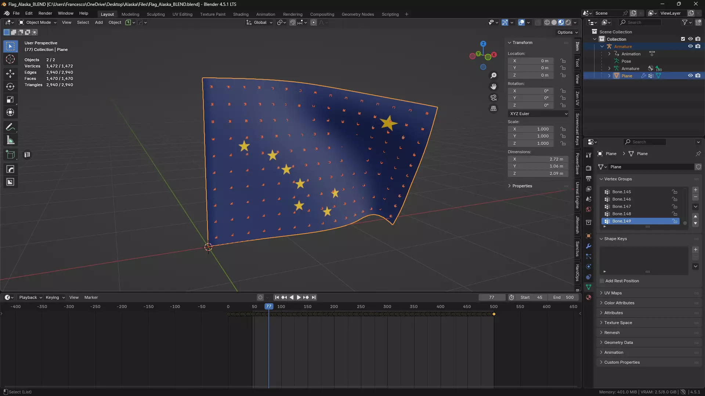Select the Add Cube tool

(x=10, y=155)
